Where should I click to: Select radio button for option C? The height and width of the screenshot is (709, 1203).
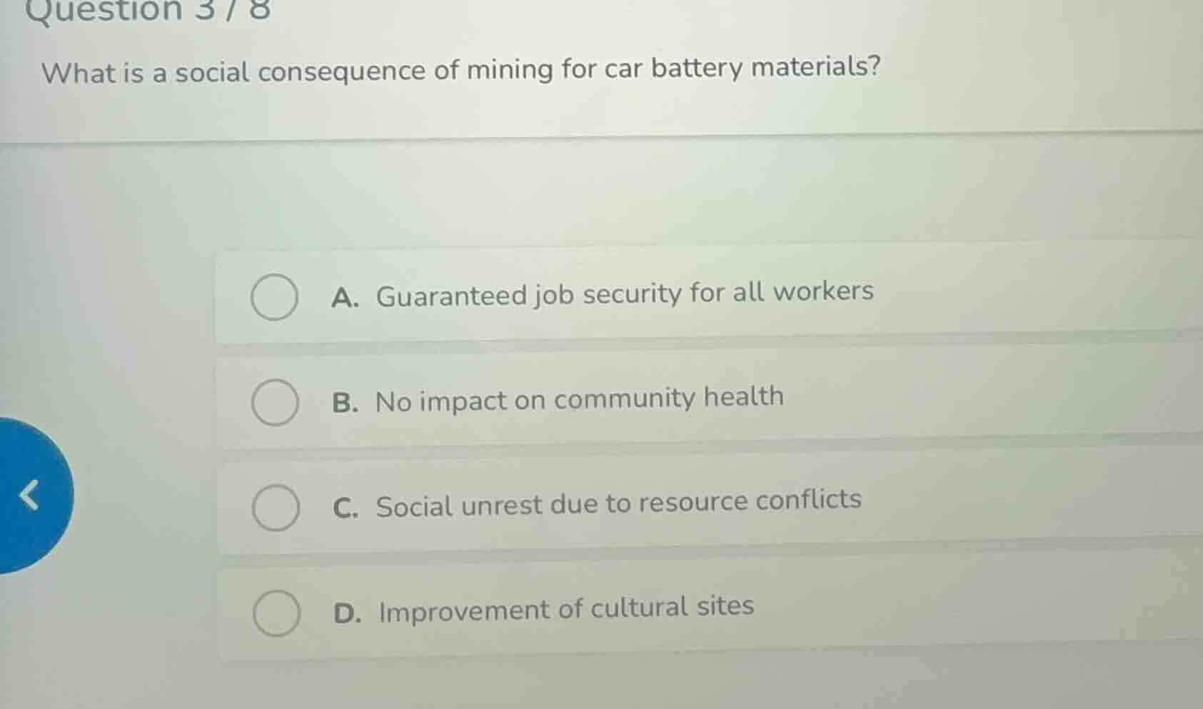click(x=276, y=506)
